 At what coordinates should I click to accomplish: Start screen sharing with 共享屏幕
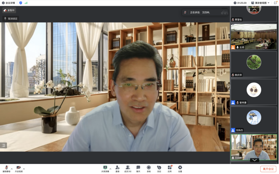pos(105,169)
